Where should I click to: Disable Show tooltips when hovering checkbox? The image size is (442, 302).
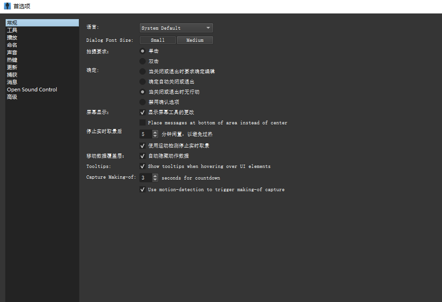click(143, 166)
